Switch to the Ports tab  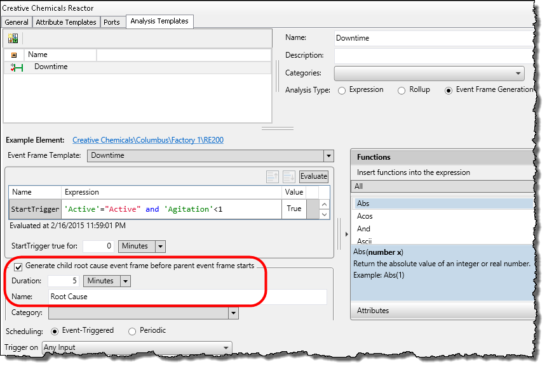pos(112,21)
